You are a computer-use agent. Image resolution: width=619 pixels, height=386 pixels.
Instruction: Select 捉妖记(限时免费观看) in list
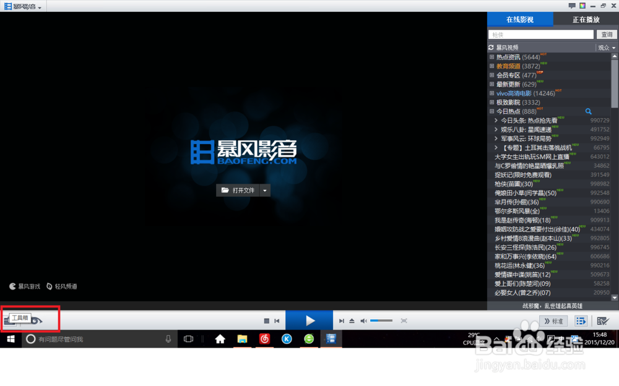pyautogui.click(x=523, y=175)
